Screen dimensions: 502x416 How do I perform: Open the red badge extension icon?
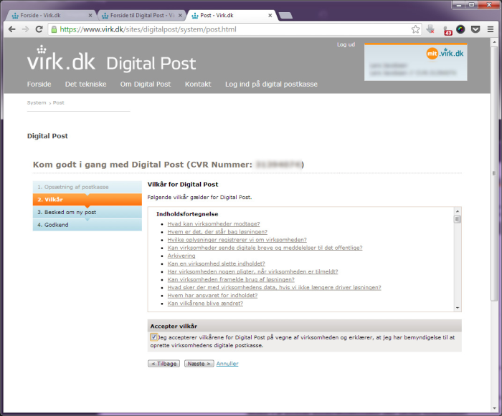point(447,30)
